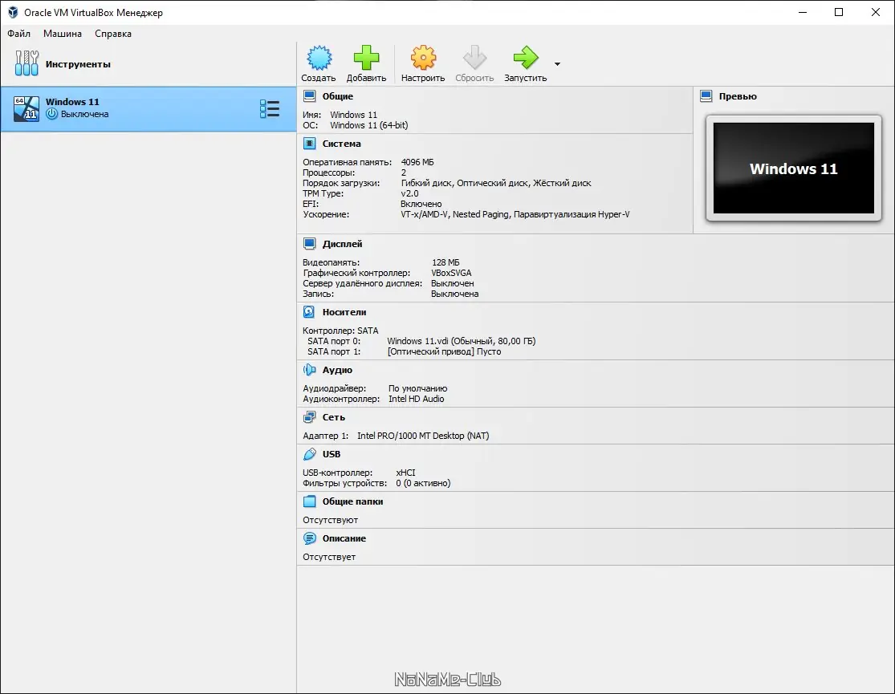
Task: Click the VBoxSVGA graphics controller value
Action: (x=451, y=273)
